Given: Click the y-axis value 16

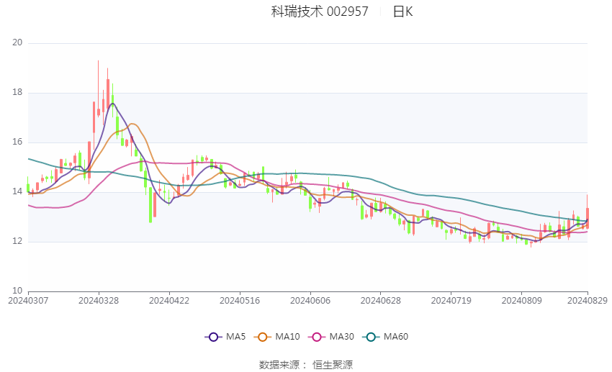Looking at the screenshot, I should coord(17,142).
